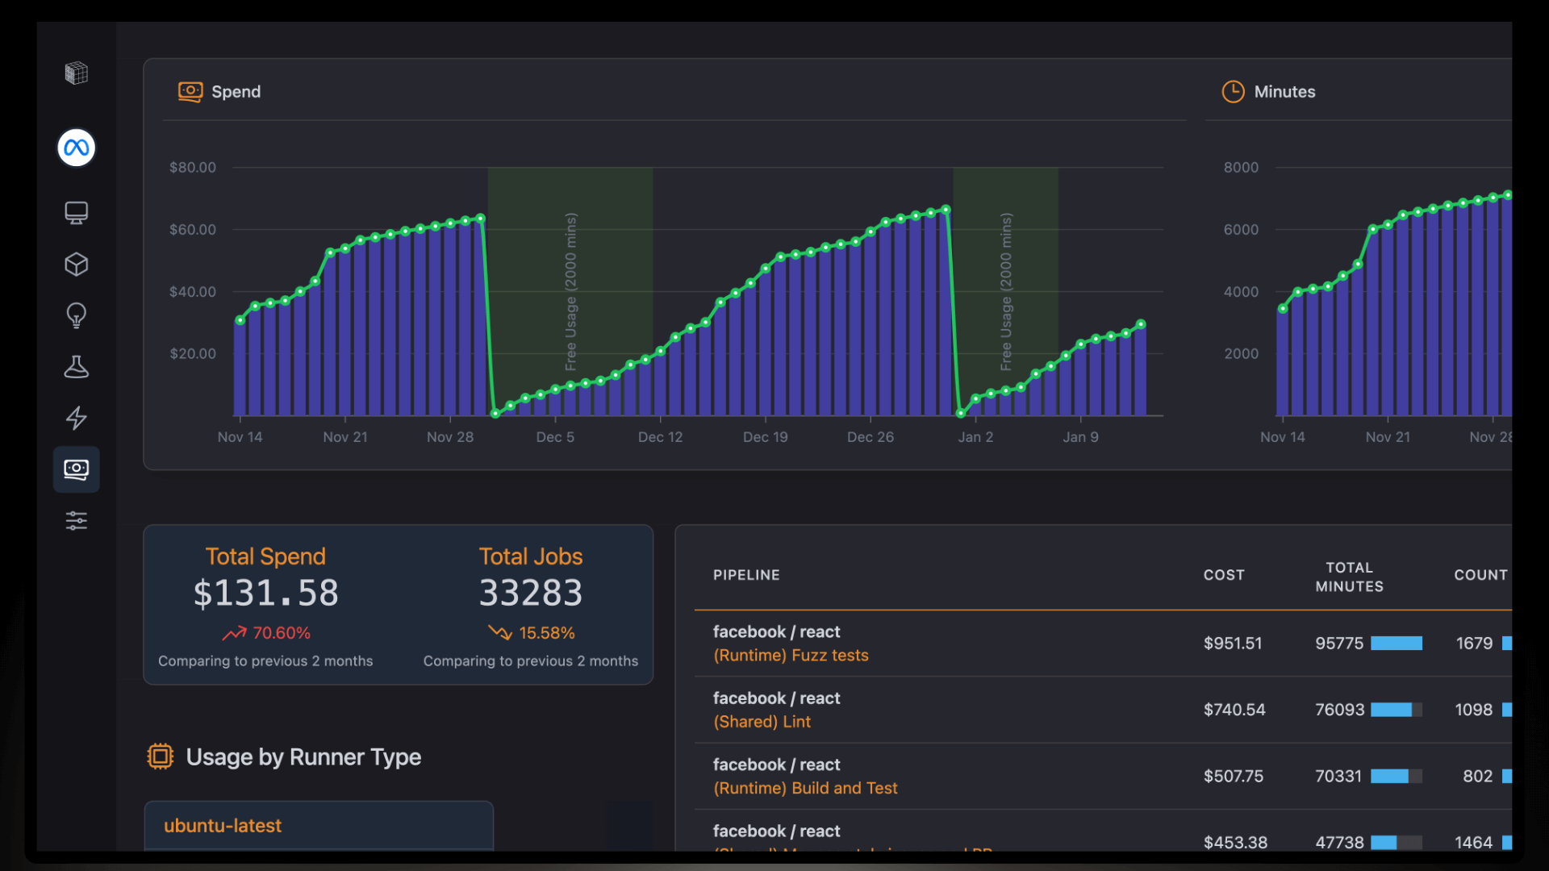This screenshot has height=871, width=1549.
Task: Open the settings sliders icon at sidebar bottom
Action: (x=76, y=520)
